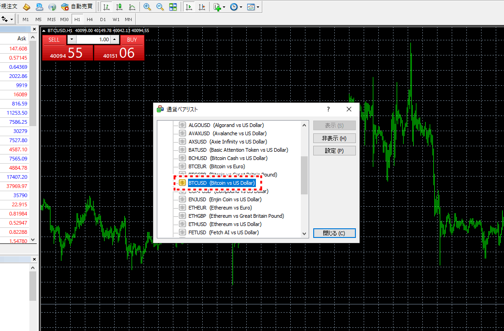Click the 非表示 (H) hide button

click(334, 138)
